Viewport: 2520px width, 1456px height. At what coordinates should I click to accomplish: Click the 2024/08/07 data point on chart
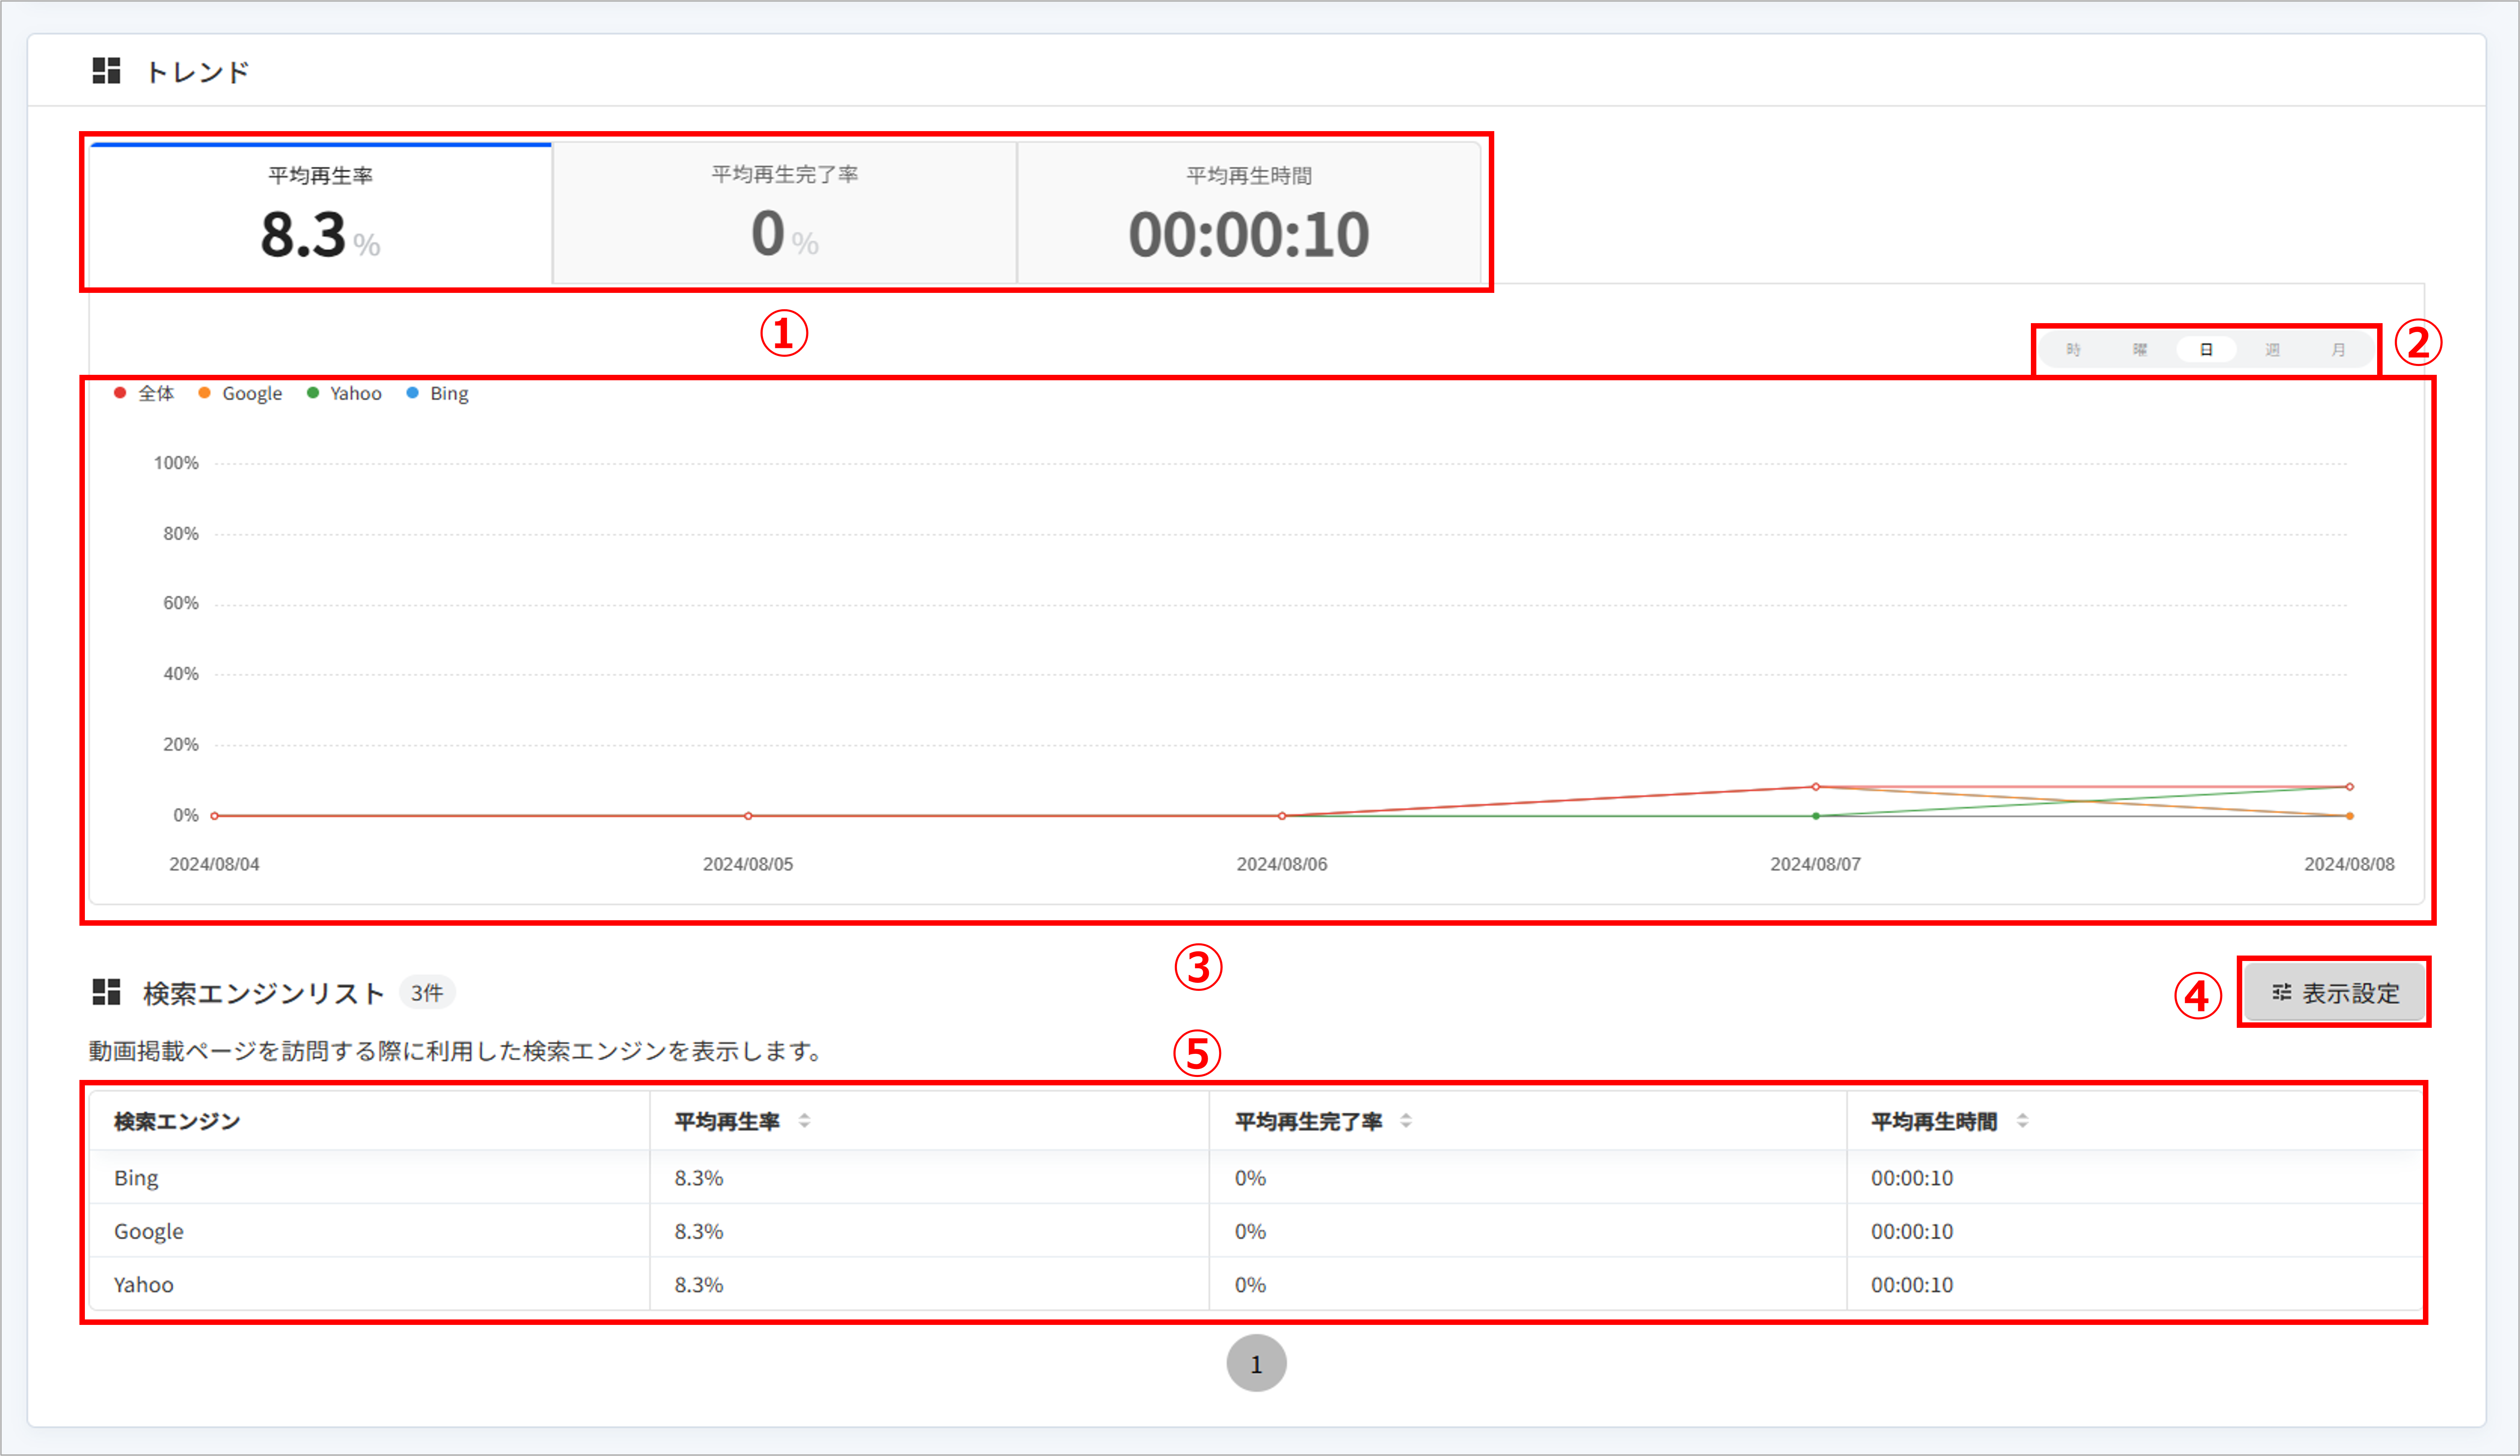(1816, 787)
